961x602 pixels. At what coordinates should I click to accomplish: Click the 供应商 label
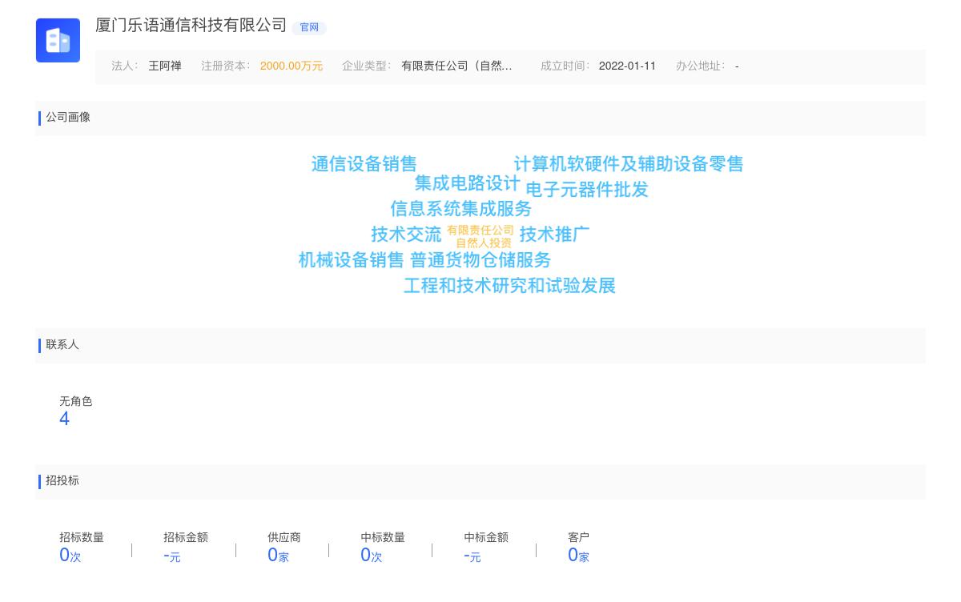point(284,538)
